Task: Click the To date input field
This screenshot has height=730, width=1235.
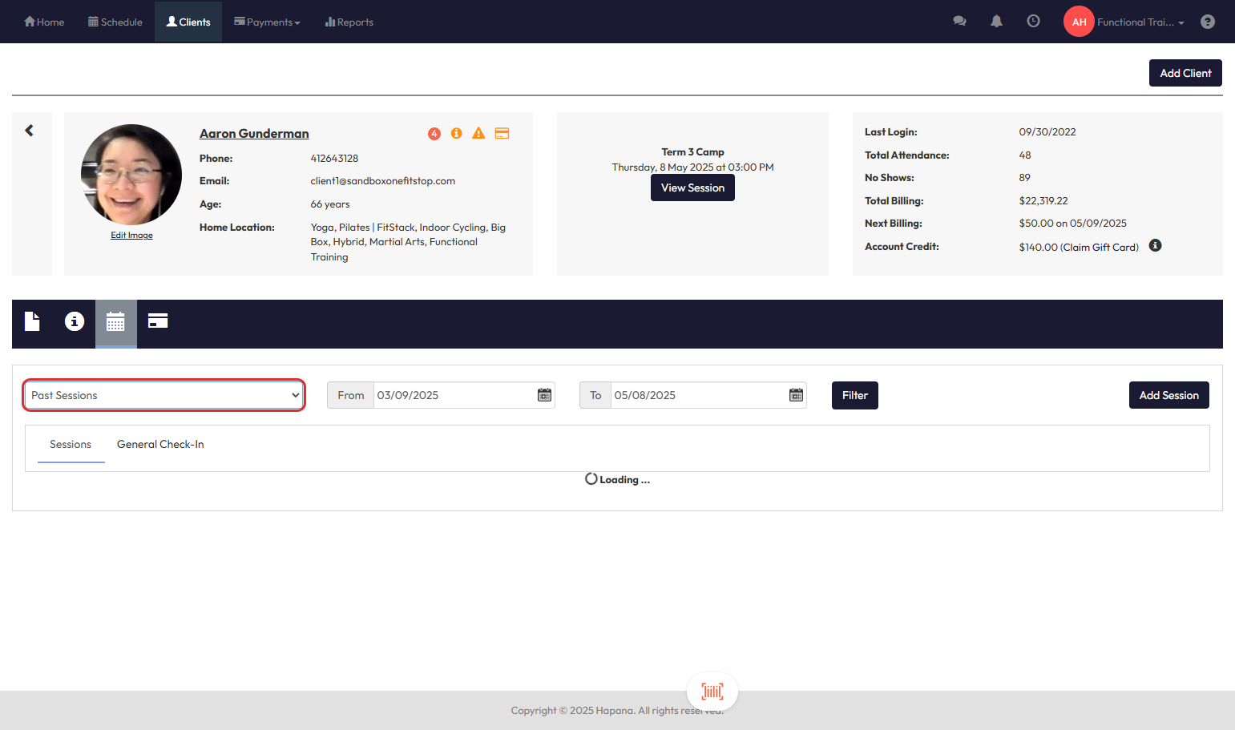Action: click(x=697, y=395)
